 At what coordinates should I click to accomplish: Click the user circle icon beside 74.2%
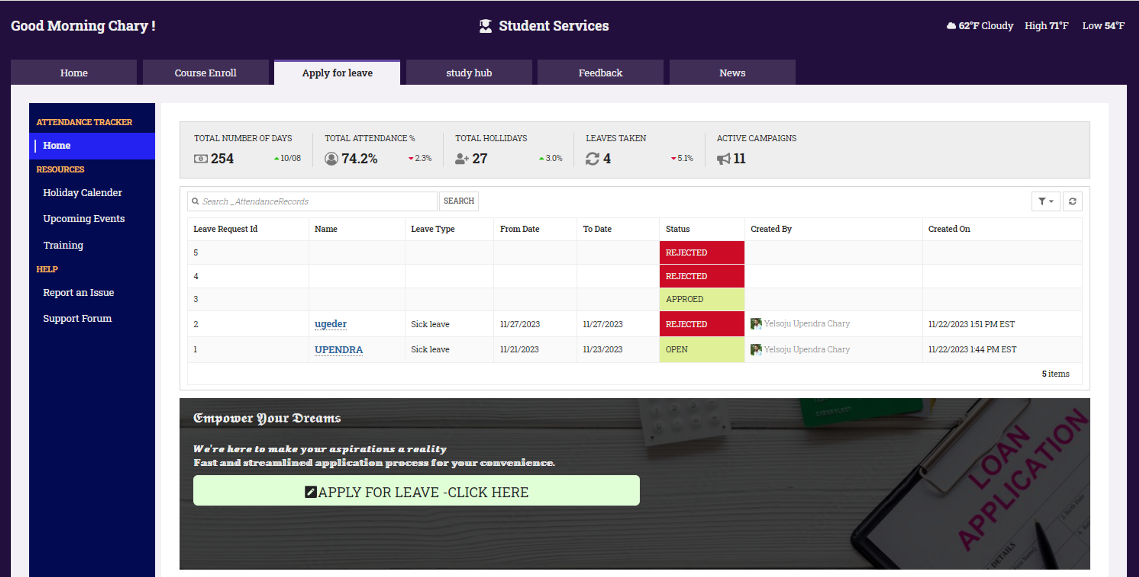[x=331, y=158]
